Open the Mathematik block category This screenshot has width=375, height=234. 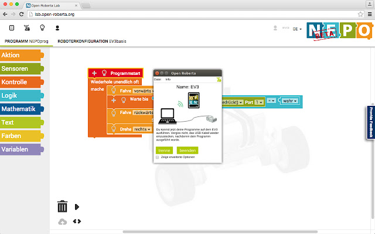tap(22, 109)
